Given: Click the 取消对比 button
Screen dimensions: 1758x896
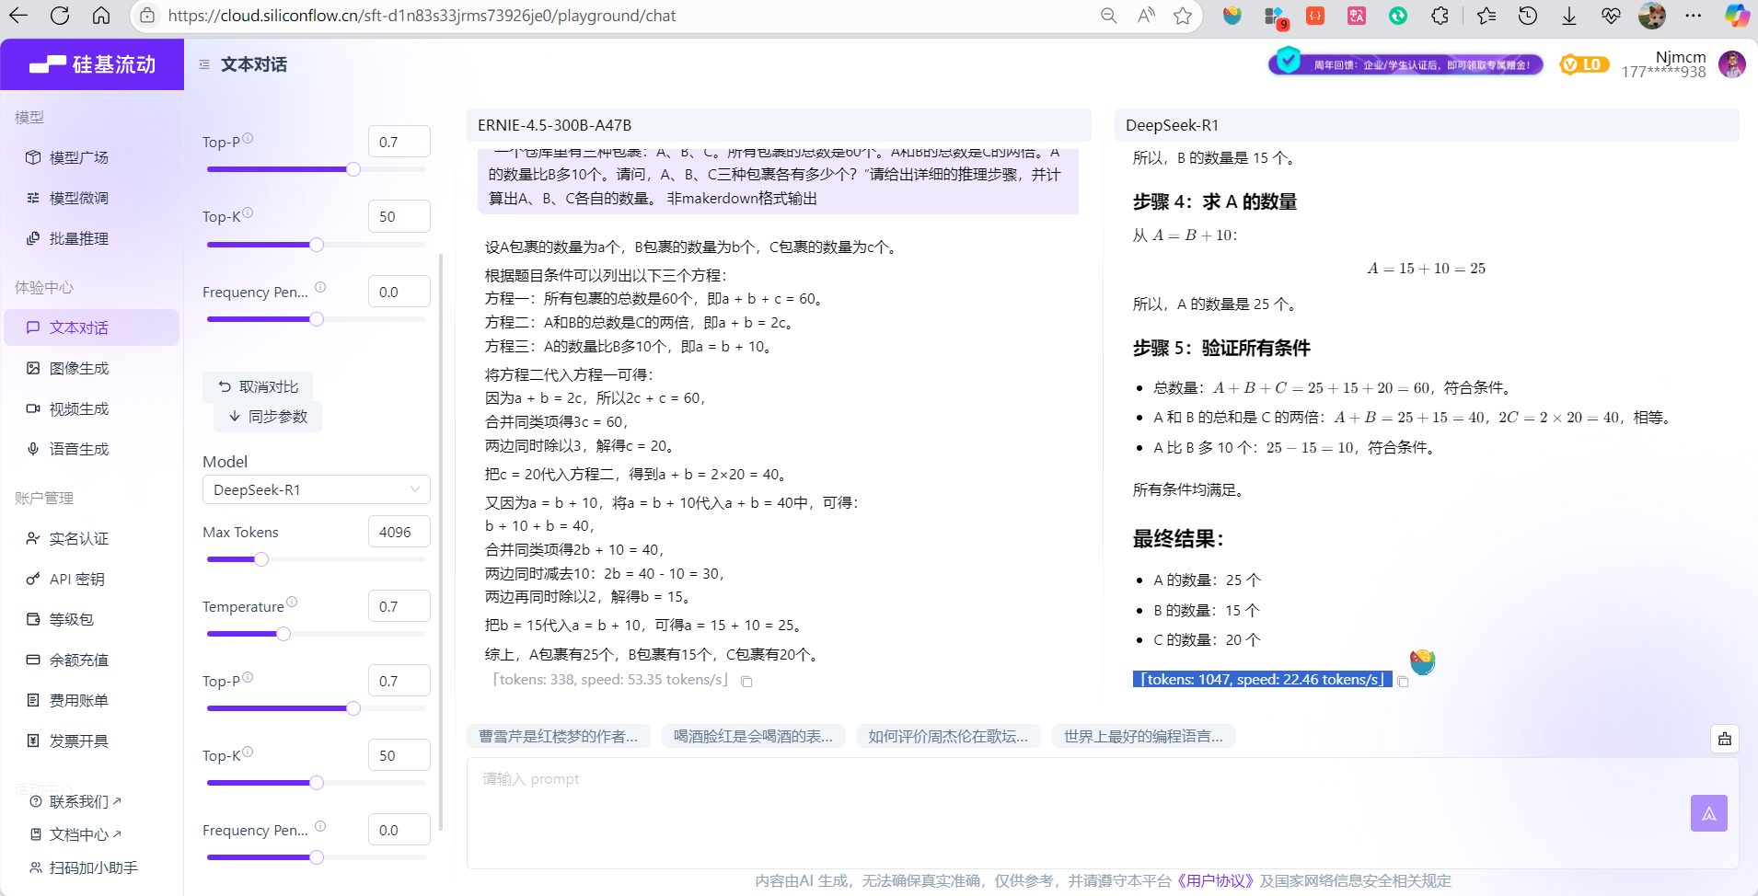Looking at the screenshot, I should [x=258, y=386].
